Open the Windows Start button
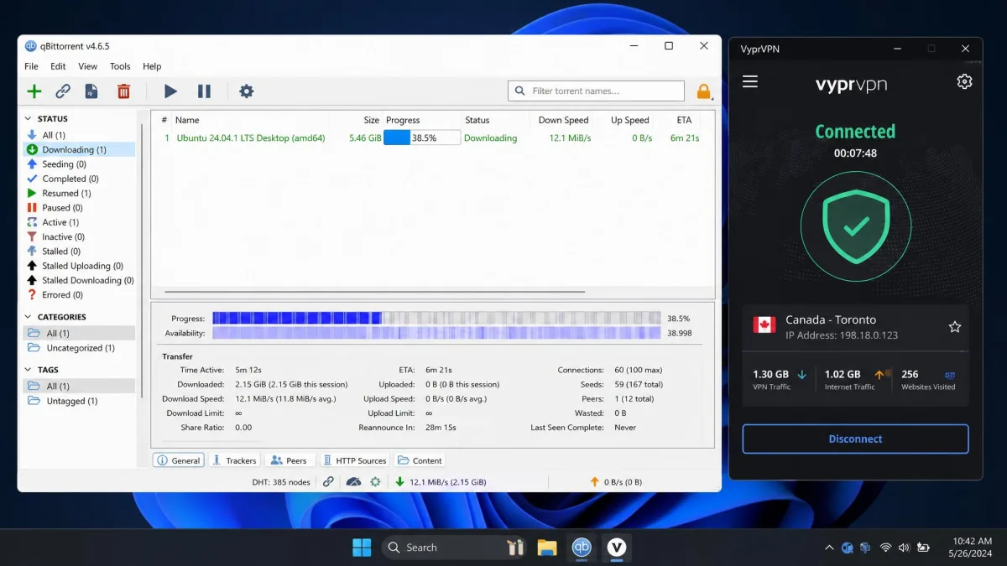 pos(362,548)
